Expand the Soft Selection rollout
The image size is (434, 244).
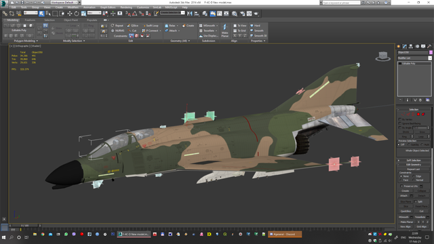click(414, 161)
